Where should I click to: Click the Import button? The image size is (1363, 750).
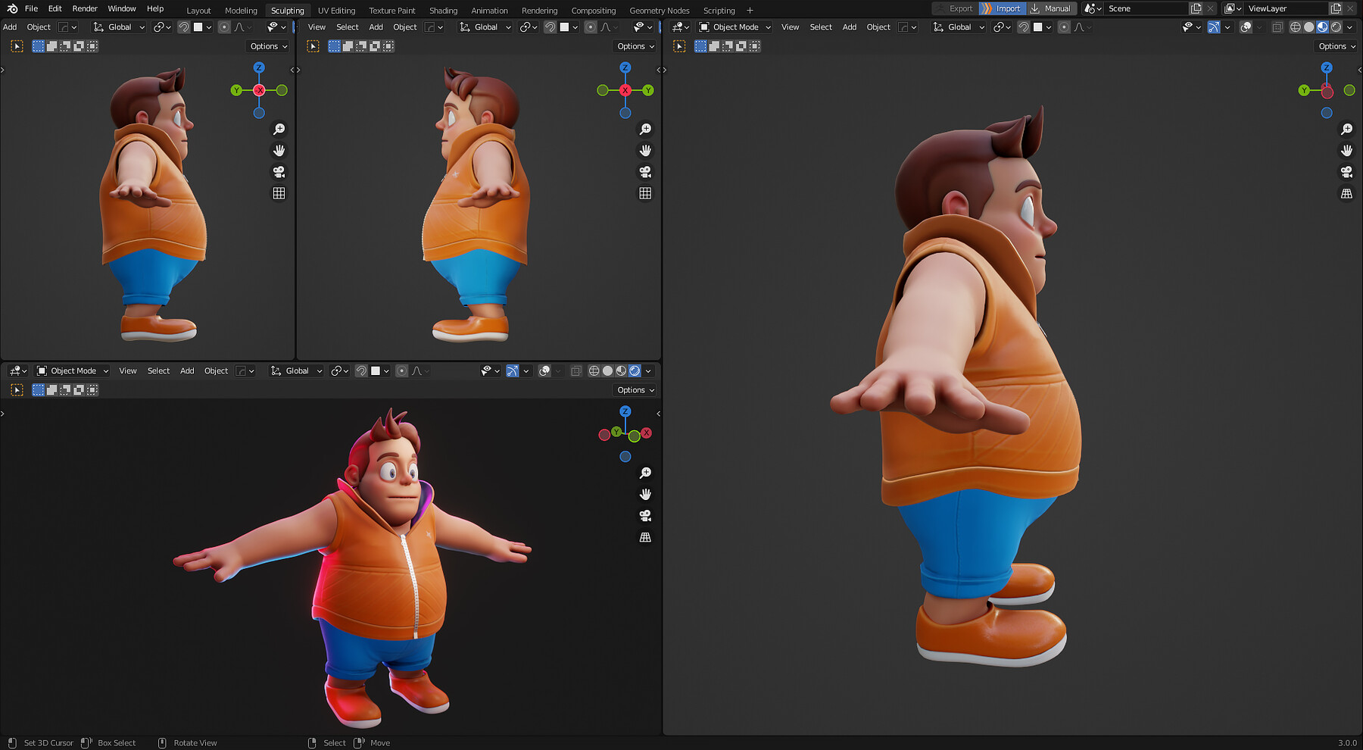click(1002, 8)
